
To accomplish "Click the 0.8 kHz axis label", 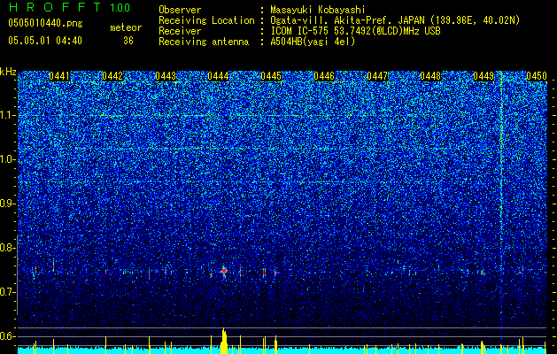I will [6, 248].
